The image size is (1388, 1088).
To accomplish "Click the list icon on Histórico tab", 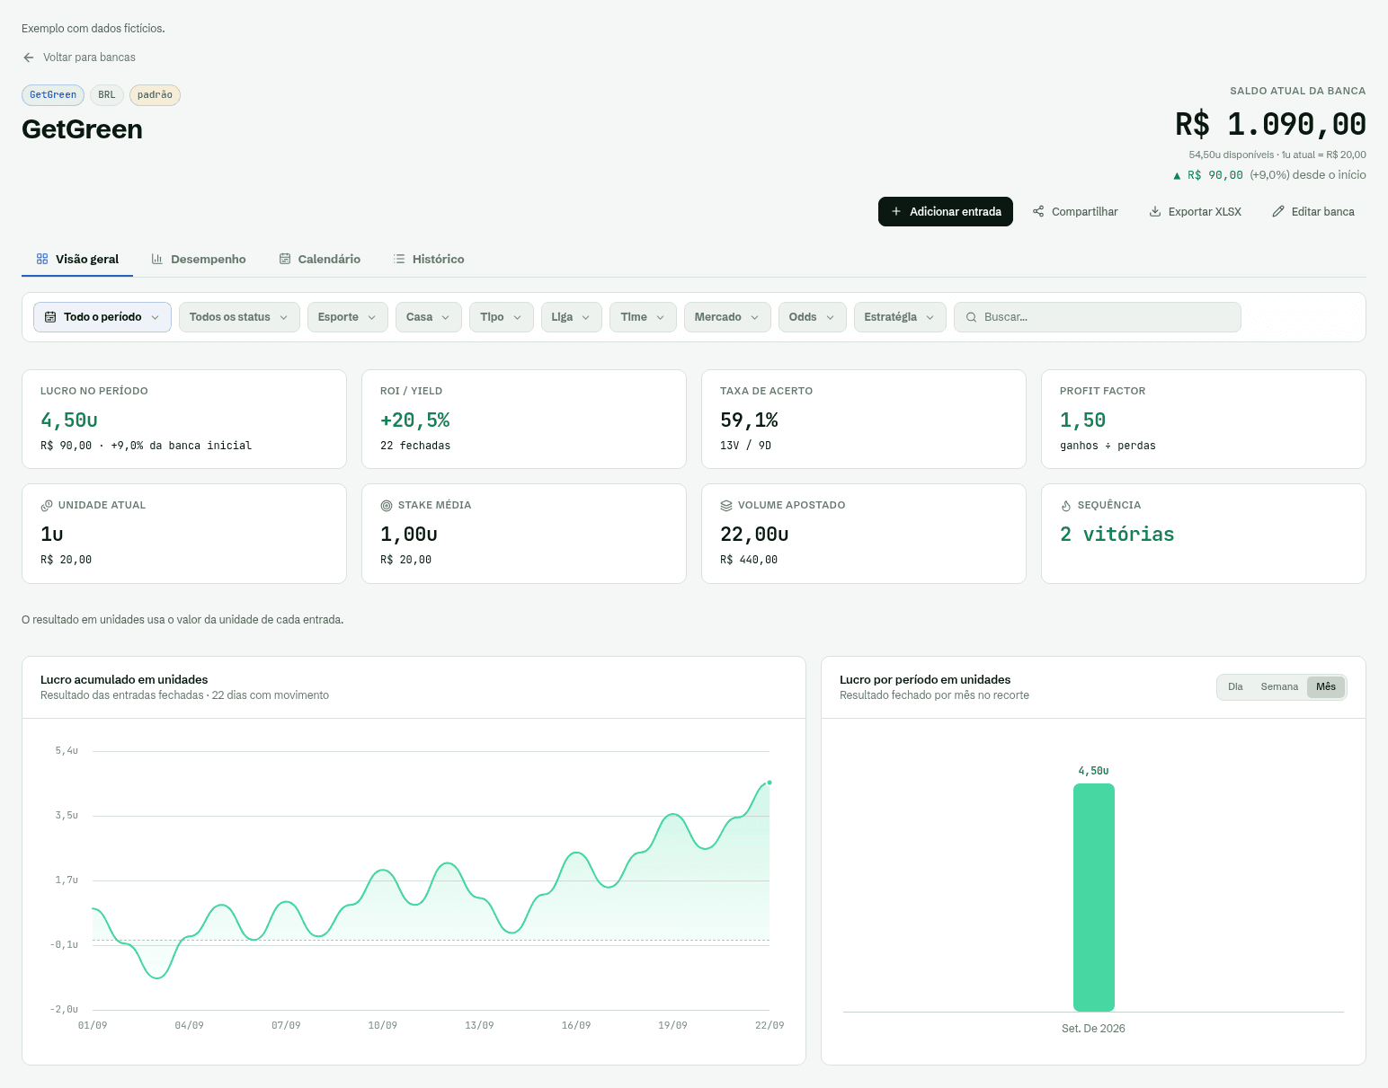I will pyautogui.click(x=399, y=259).
